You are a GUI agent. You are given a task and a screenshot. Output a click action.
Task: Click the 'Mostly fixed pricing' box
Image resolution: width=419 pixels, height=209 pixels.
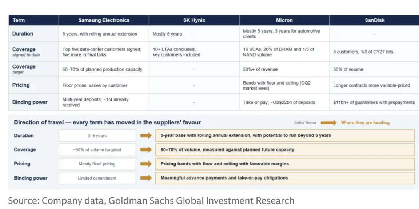pyautogui.click(x=97, y=164)
